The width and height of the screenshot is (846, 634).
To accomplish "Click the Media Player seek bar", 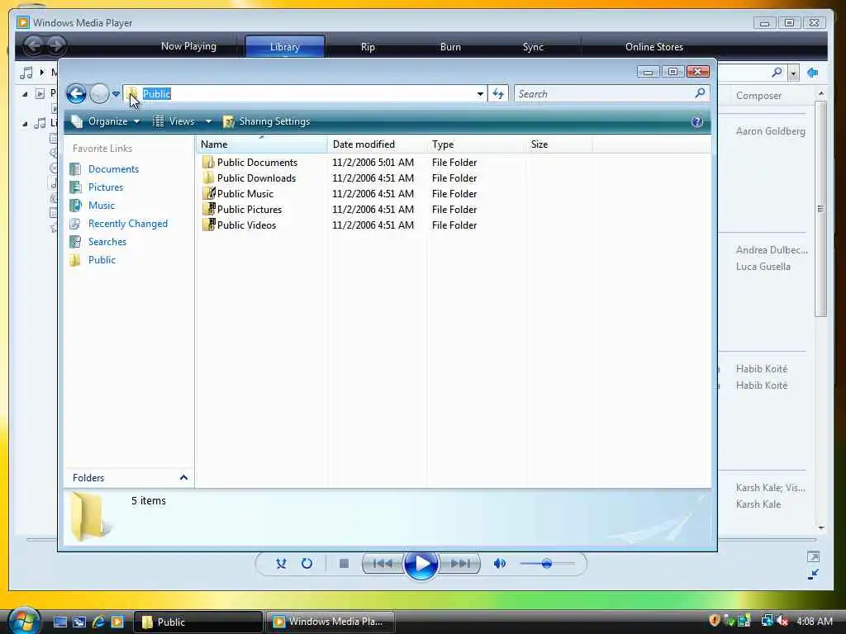I will [421, 539].
